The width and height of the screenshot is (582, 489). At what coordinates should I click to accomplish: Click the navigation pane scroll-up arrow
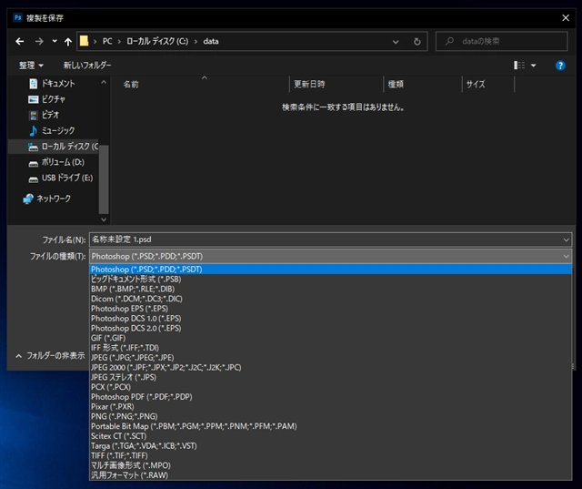click(x=104, y=82)
